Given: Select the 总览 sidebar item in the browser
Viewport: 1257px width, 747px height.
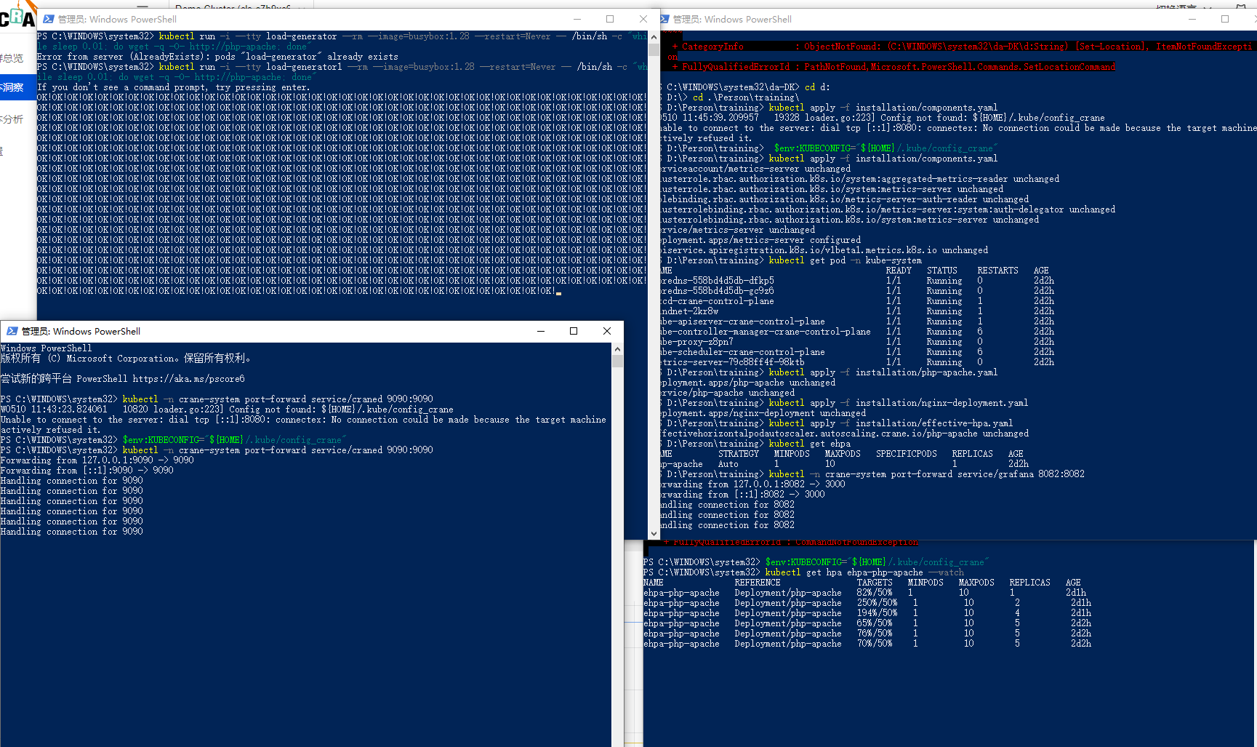Looking at the screenshot, I should (12, 58).
